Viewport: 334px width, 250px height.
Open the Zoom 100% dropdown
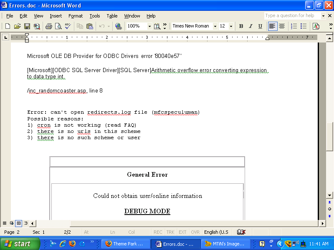(149, 26)
